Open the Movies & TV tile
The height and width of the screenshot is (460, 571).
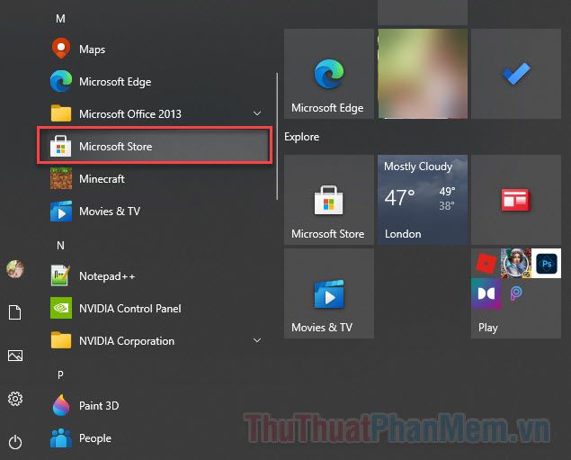329,293
